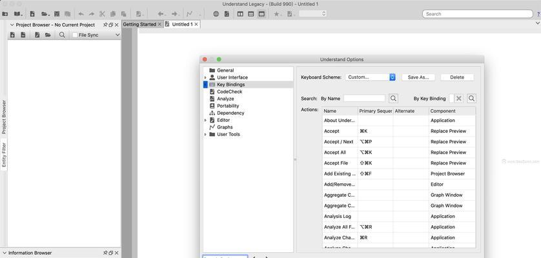Select the Accept / Next action row

pos(399,142)
